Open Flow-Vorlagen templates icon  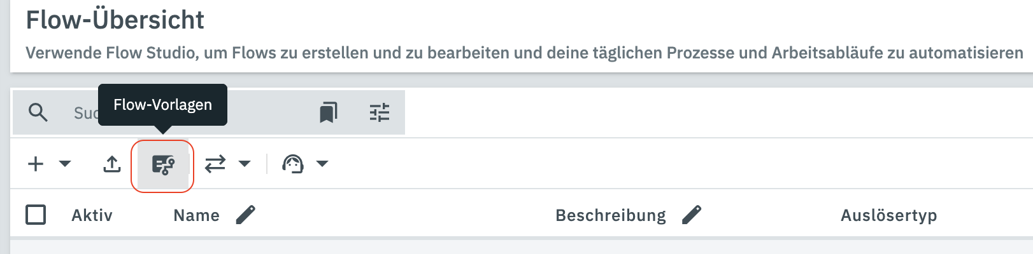163,165
